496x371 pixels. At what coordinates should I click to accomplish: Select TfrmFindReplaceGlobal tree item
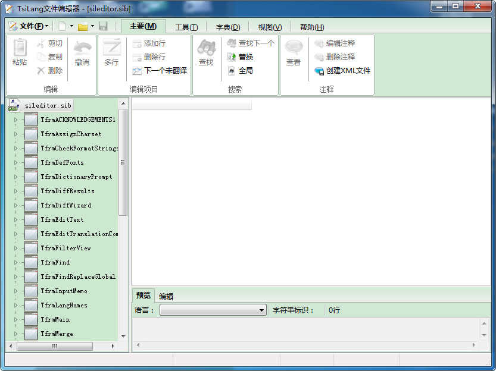78,276
